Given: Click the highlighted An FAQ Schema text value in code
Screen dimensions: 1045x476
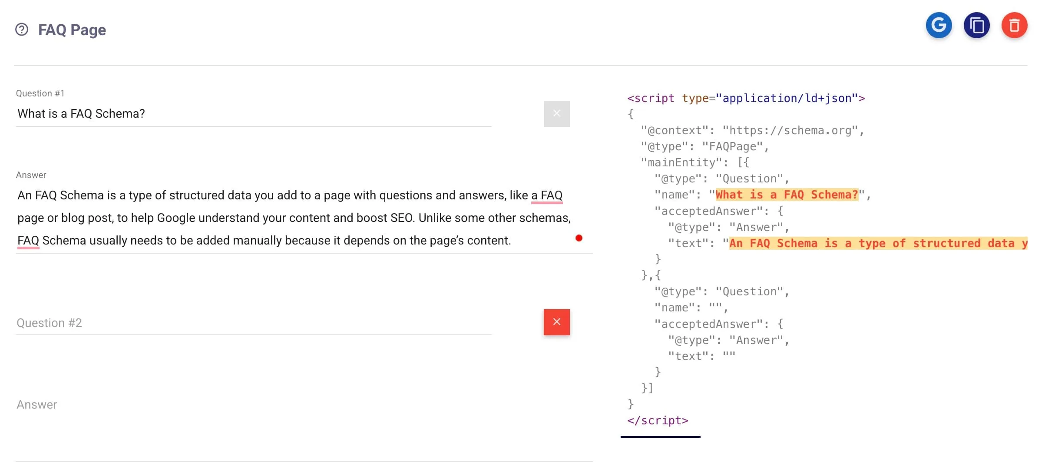Looking at the screenshot, I should pyautogui.click(x=878, y=243).
